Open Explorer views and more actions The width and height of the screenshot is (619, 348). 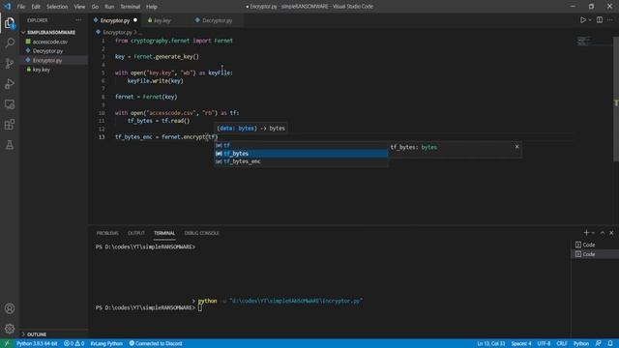[78, 20]
